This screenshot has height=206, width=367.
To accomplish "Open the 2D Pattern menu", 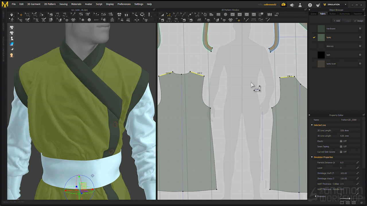I will click(x=50, y=4).
